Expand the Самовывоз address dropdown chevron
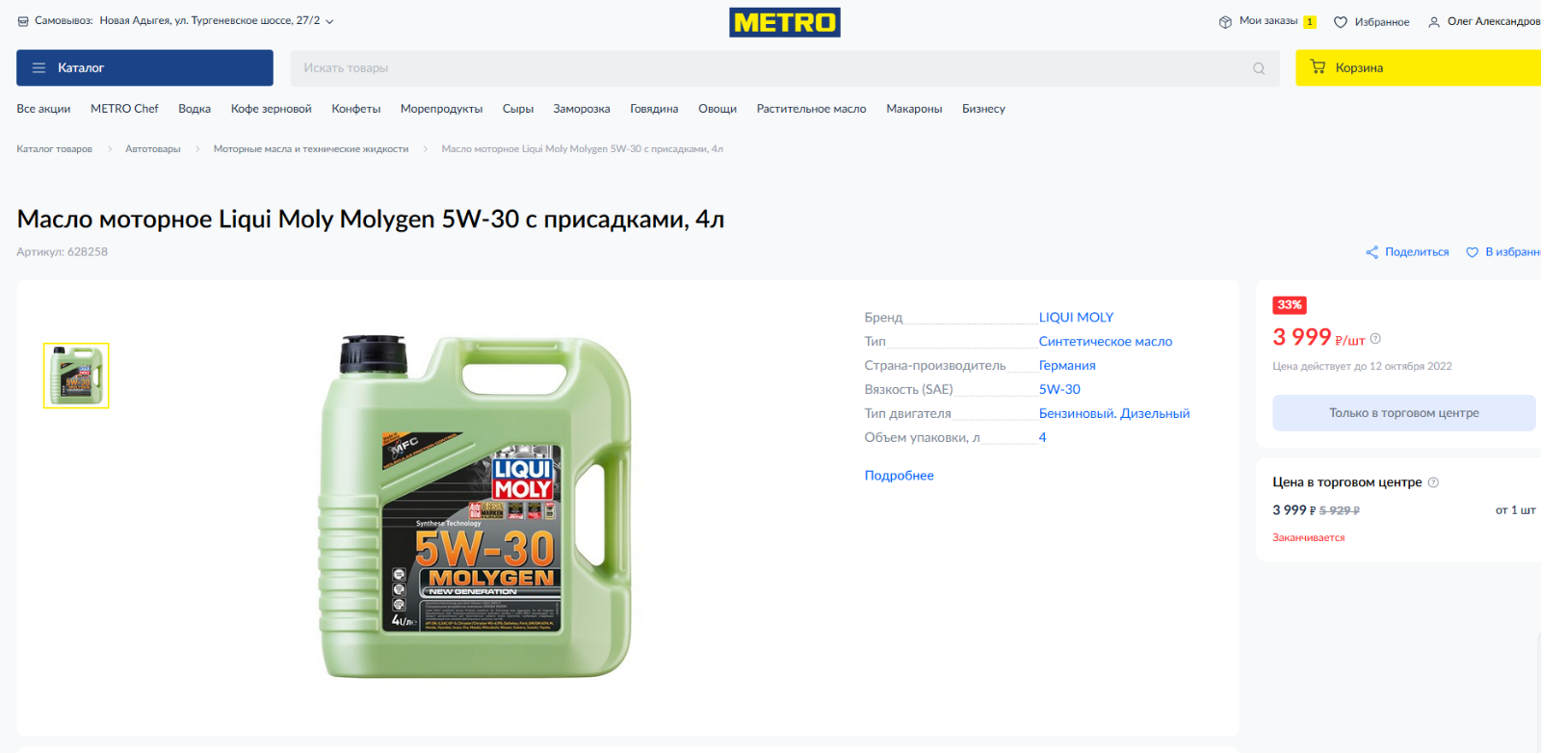 [329, 21]
